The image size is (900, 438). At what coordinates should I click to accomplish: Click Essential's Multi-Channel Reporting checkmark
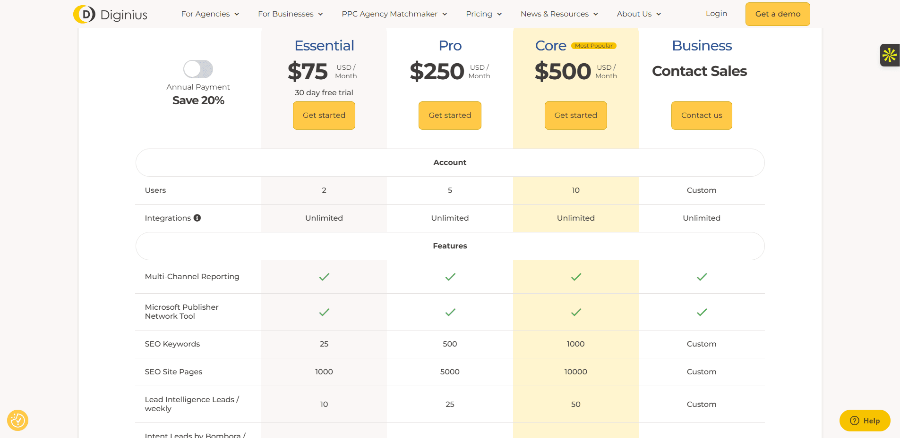(x=324, y=277)
